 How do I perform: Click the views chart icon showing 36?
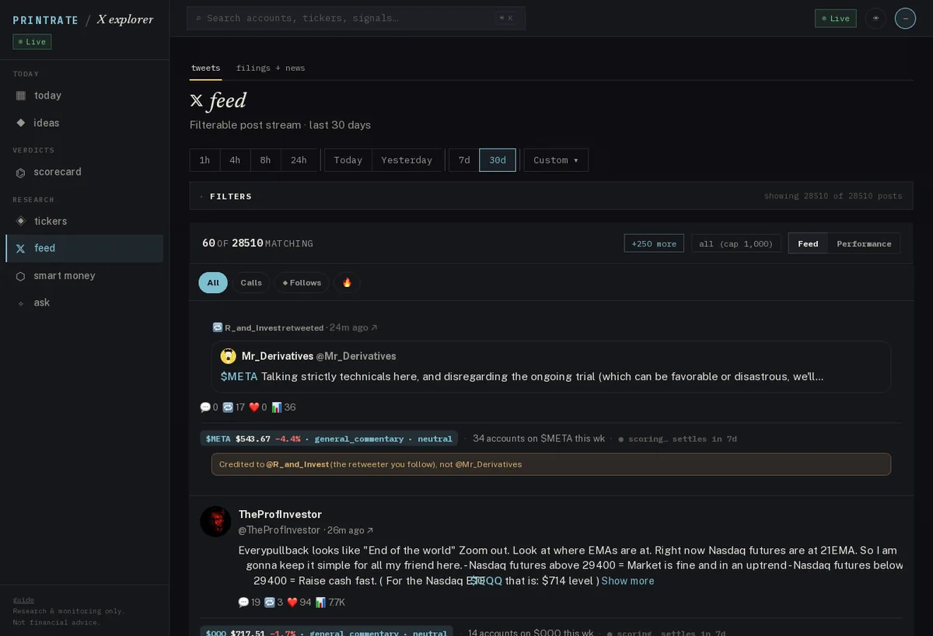(x=277, y=407)
